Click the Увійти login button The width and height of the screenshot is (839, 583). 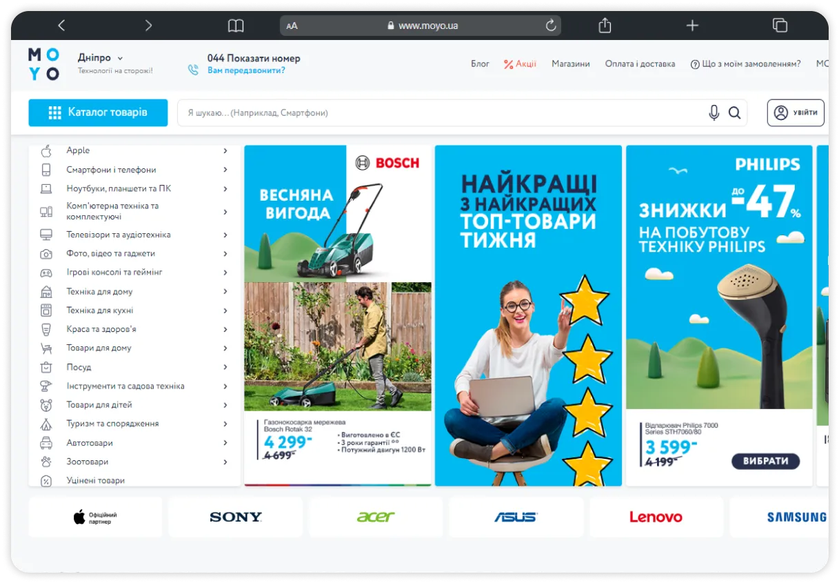point(796,112)
